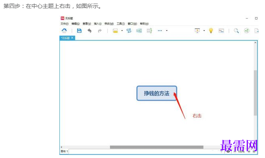Expand the dropdown arrow beside the three-dots icon

167,31
